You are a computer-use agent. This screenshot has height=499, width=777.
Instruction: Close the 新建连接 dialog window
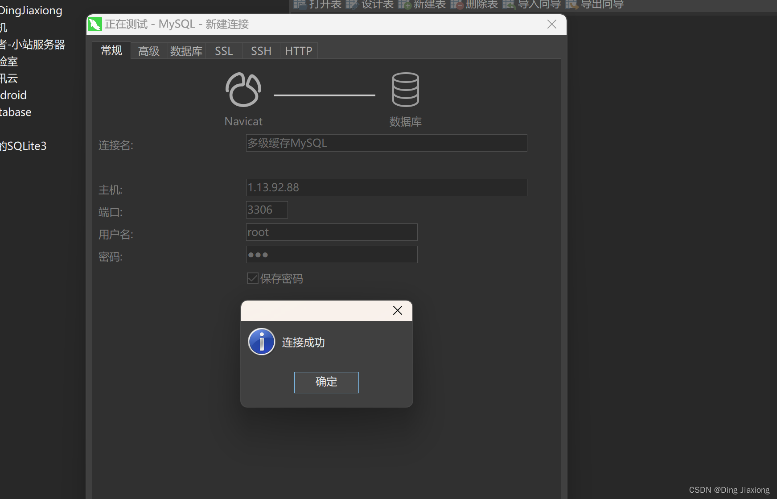(552, 24)
